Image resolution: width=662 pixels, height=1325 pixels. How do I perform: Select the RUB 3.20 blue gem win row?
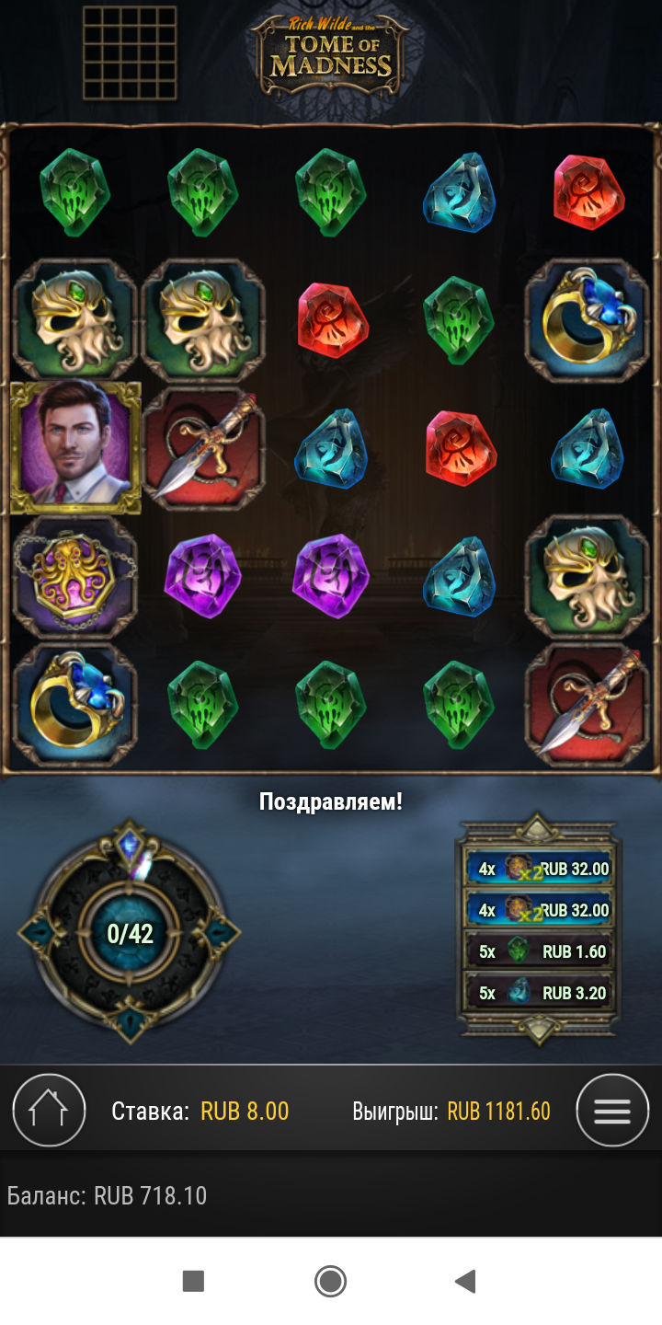pos(539,993)
